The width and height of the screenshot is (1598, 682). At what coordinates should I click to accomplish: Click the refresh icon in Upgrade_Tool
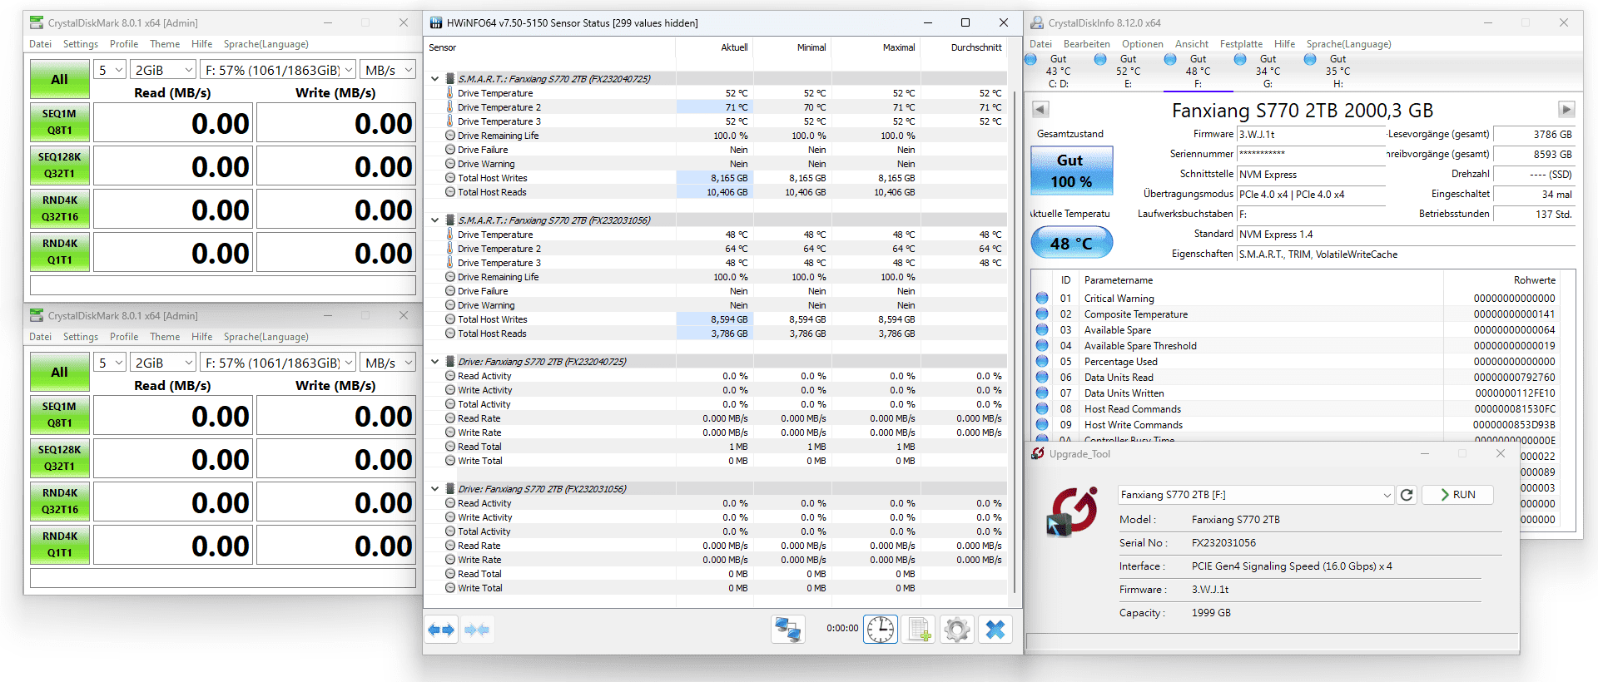point(1407,495)
